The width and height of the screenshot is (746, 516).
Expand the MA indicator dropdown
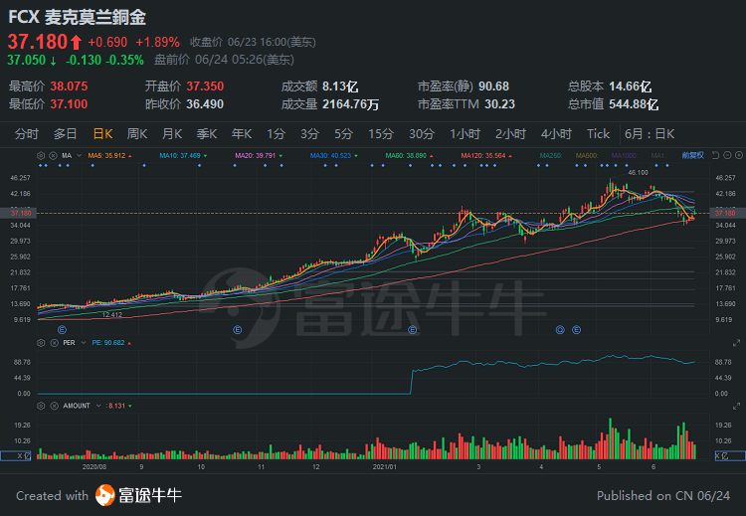pyautogui.click(x=80, y=155)
